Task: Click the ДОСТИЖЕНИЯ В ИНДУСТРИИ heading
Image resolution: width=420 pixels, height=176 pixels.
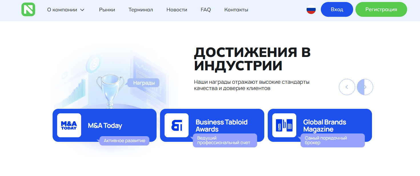Action: pos(252,59)
